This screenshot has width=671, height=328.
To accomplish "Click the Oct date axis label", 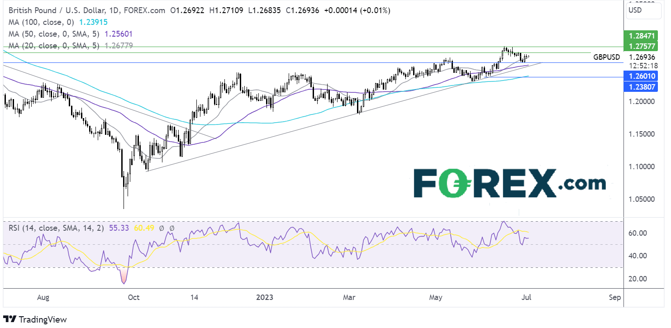I will [x=134, y=297].
